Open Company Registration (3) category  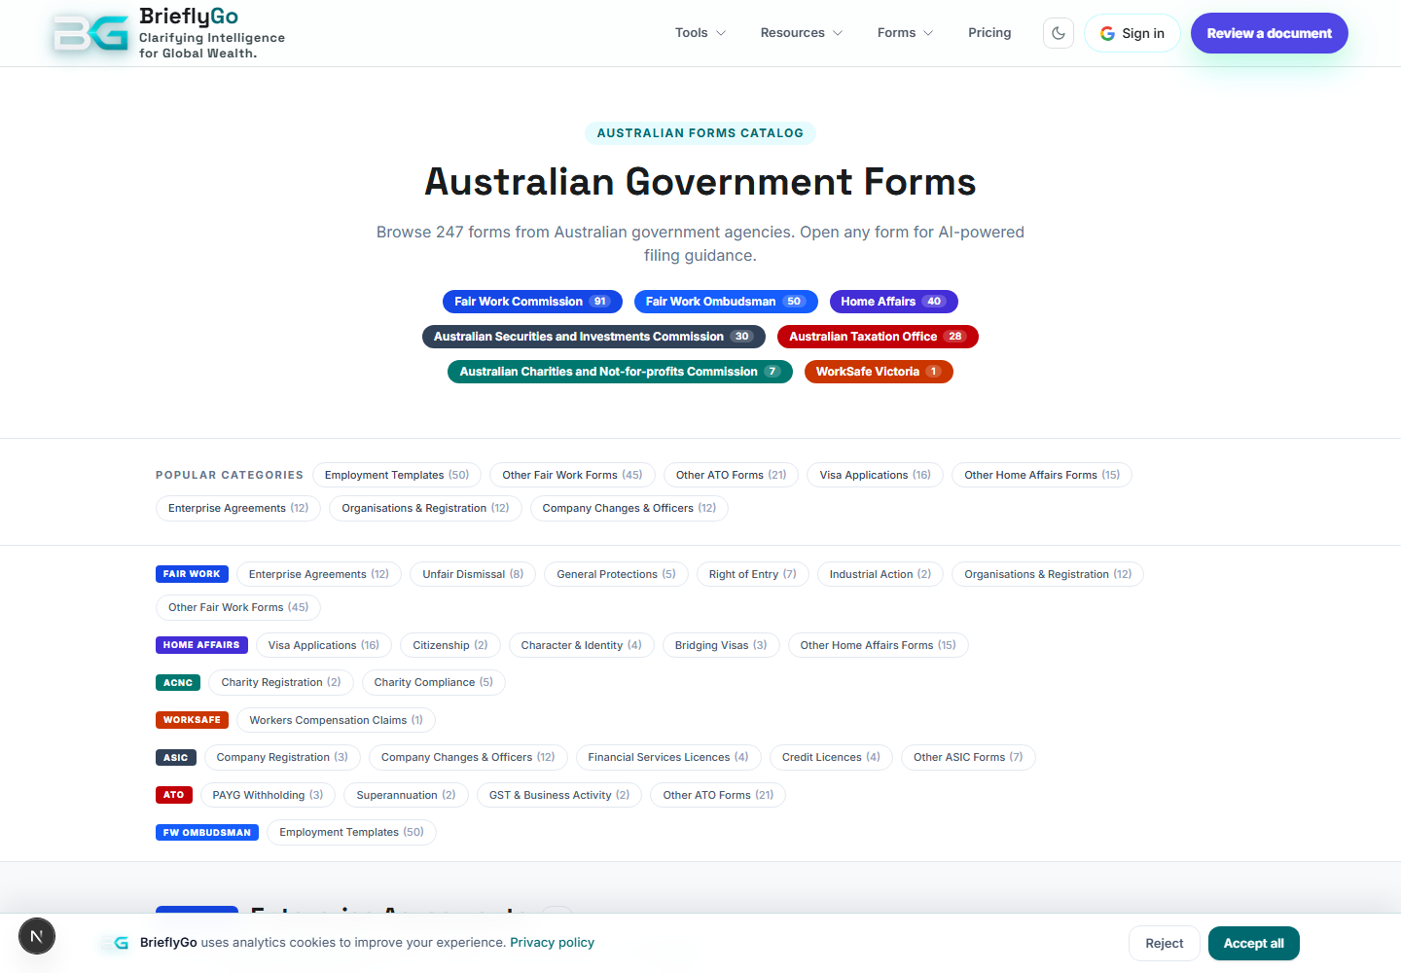282,757
